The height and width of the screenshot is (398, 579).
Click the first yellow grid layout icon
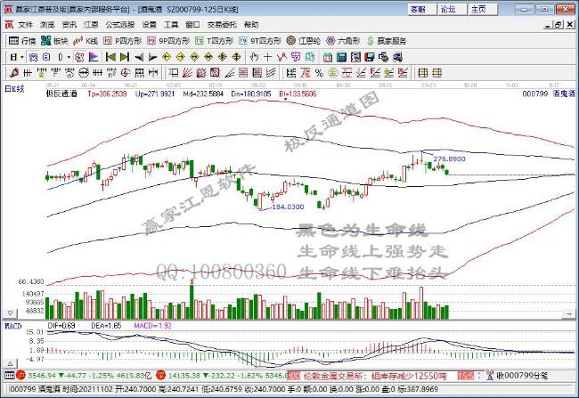click(423, 73)
